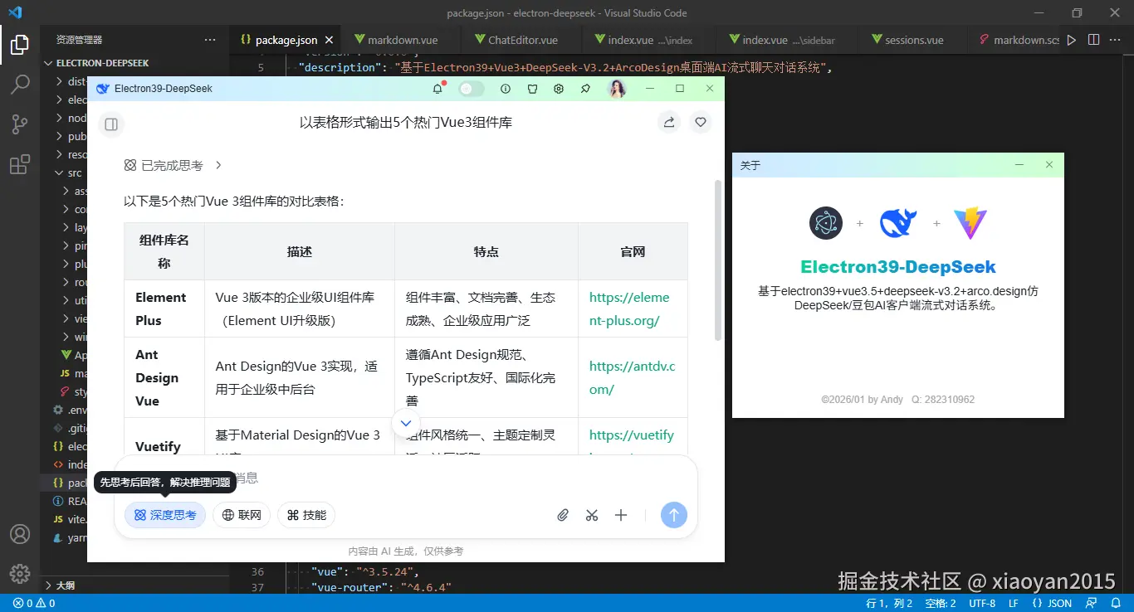Screen dimensions: 1134x612
Task: Attach a file with the paperclip icon
Action: tap(562, 515)
